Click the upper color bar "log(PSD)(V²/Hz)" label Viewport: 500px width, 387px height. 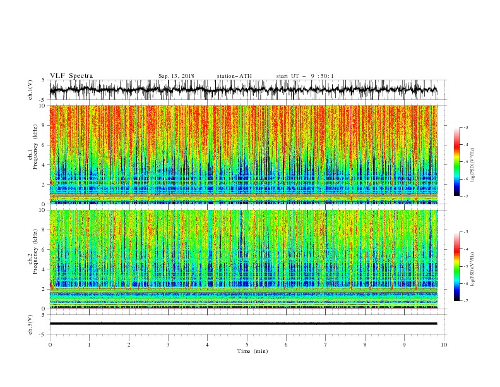point(473,165)
